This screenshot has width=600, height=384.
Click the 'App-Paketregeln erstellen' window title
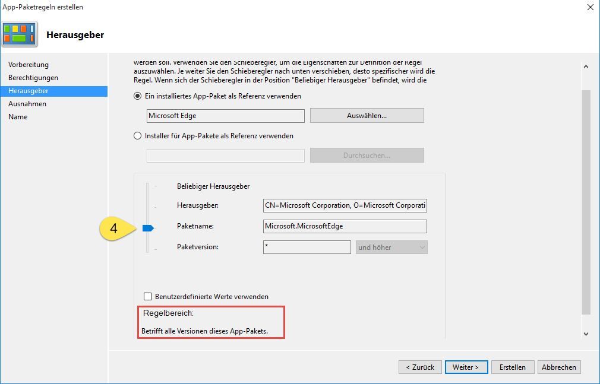[43, 7]
